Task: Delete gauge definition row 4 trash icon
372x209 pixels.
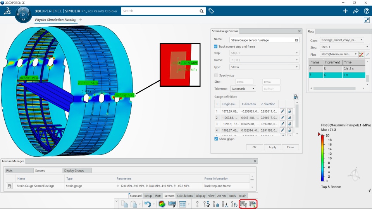Action: (289, 130)
